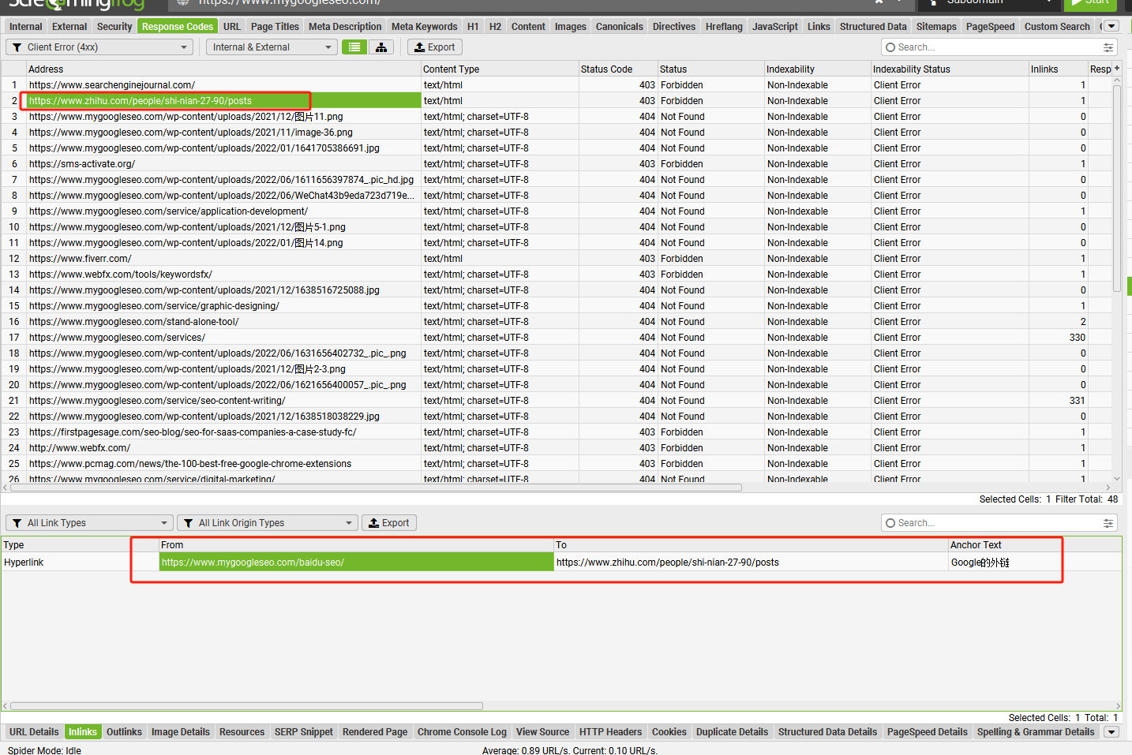Select the Inlinks bottom tab
The image size is (1132, 755).
tap(83, 732)
